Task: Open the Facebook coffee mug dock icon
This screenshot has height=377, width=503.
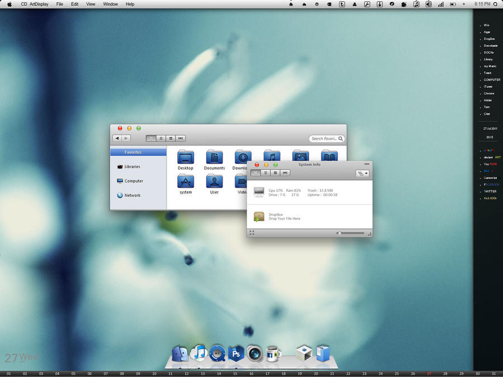Action: tap(273, 354)
